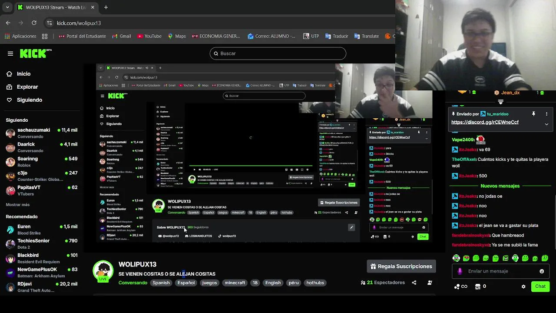The height and width of the screenshot is (313, 556).
Task: Unpin the pinned message with pin icon
Action: pyautogui.click(x=533, y=114)
